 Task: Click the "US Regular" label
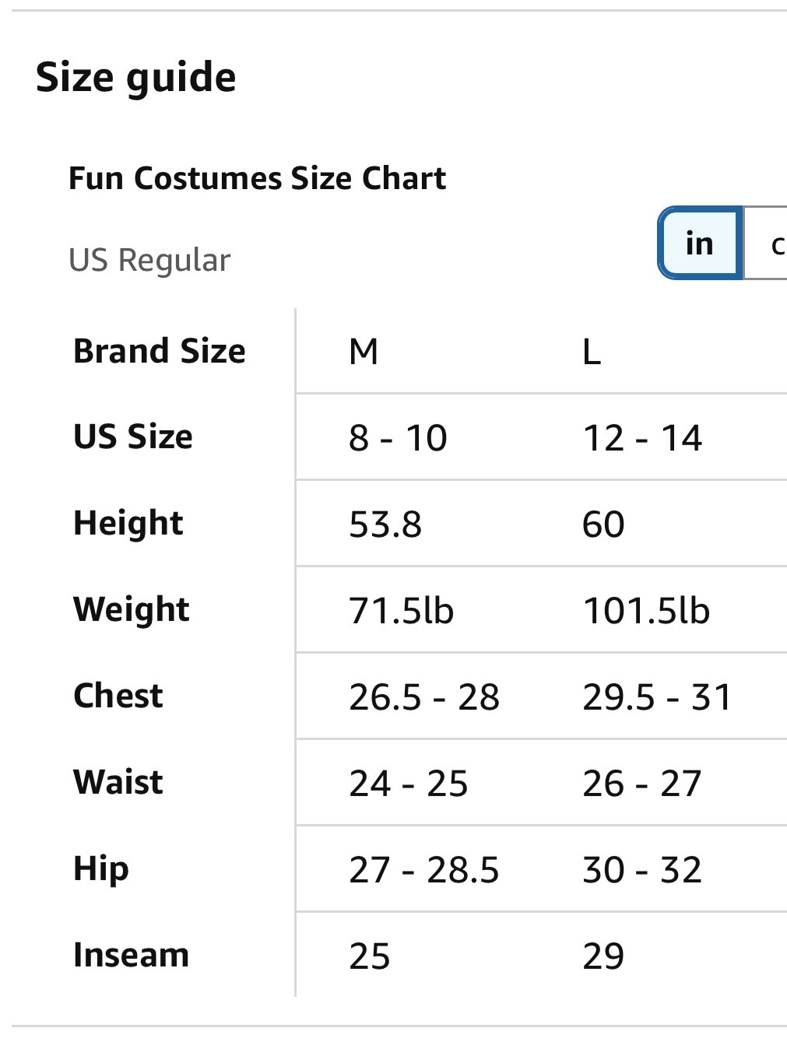(149, 260)
